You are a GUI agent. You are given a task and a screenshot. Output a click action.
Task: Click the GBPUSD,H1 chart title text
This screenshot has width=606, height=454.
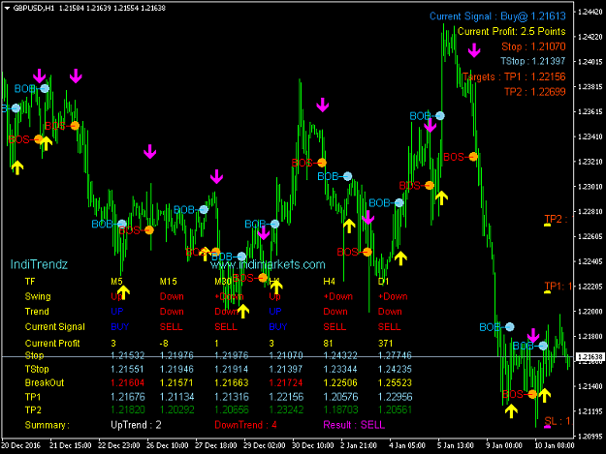tap(34, 8)
